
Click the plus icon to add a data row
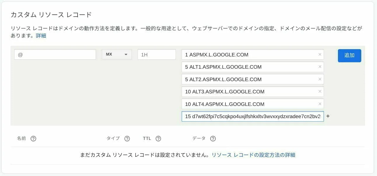(x=328, y=116)
